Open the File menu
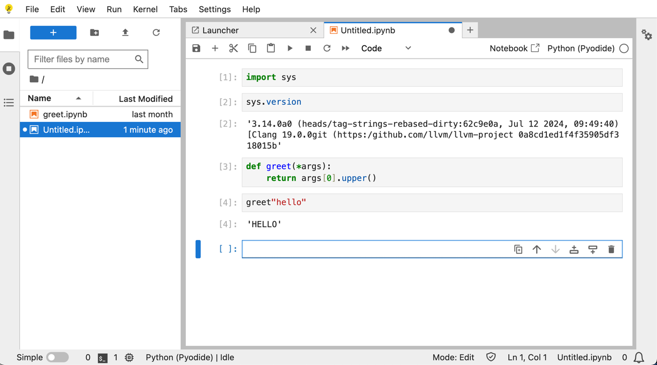Viewport: 657px width, 365px height. pyautogui.click(x=32, y=9)
